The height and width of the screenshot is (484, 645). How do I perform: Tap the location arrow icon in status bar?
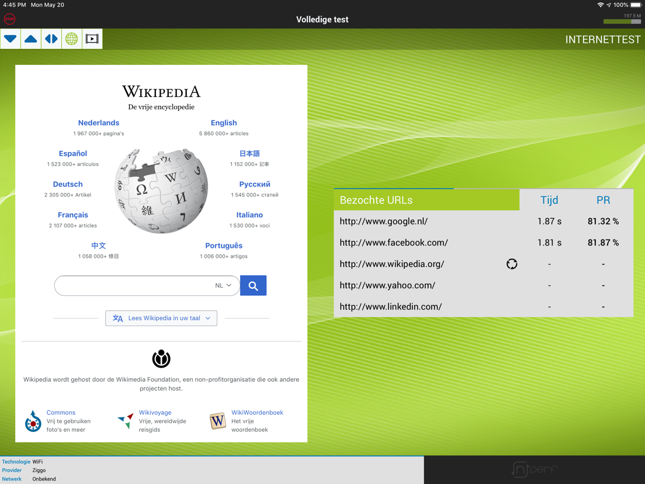click(x=609, y=5)
